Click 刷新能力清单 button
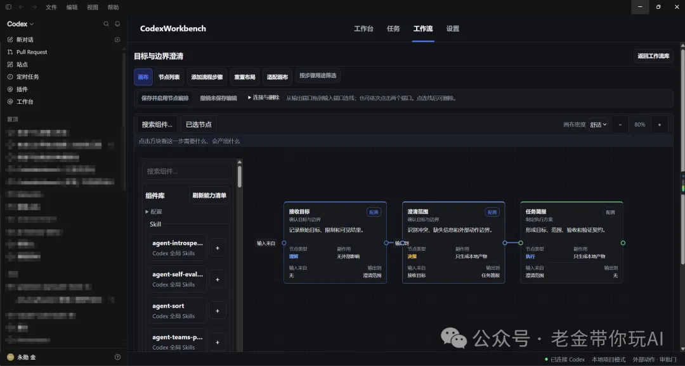This screenshot has height=366, width=685. (x=210, y=196)
